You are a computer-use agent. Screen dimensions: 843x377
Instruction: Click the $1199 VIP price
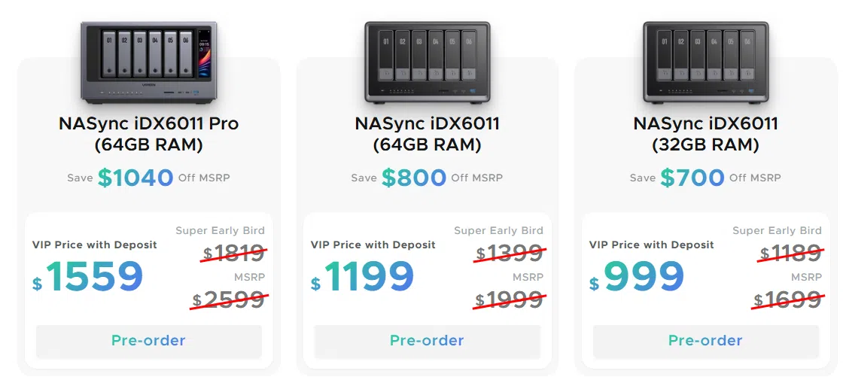point(362,278)
